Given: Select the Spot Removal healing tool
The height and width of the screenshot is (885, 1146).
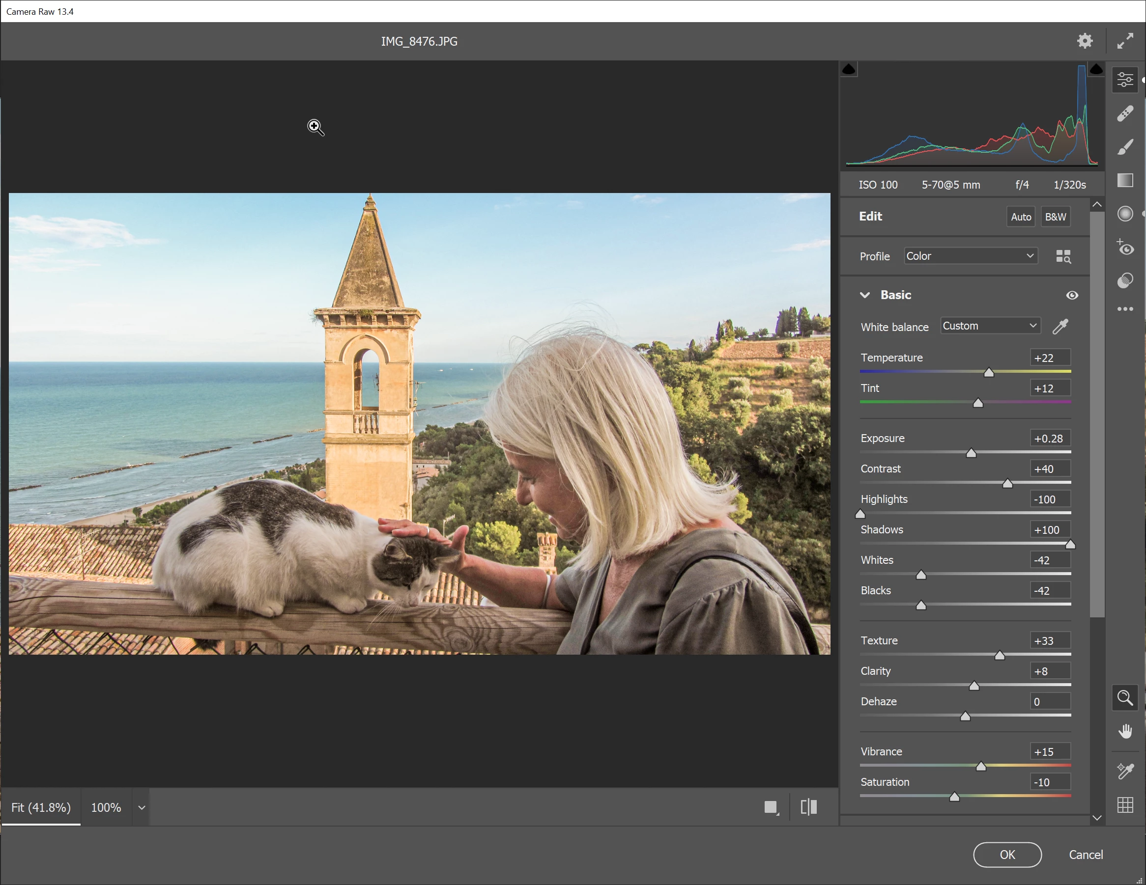Looking at the screenshot, I should 1124,113.
